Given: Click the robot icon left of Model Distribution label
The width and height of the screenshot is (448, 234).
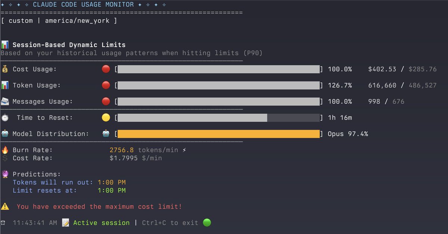Looking at the screenshot, I should [x=5, y=133].
